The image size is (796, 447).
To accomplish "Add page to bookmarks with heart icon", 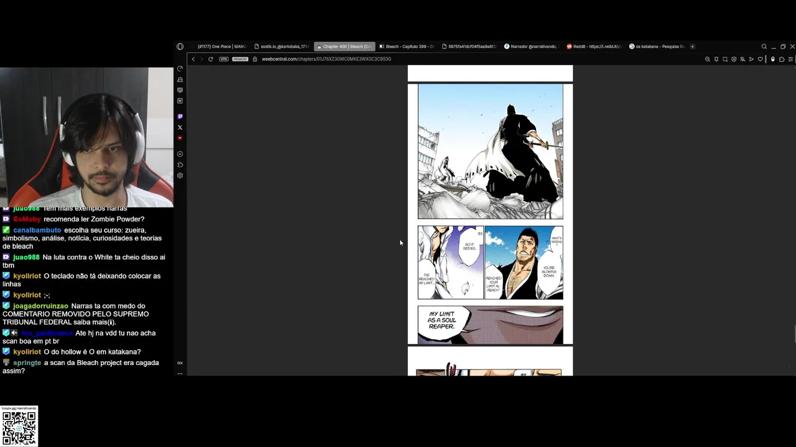I will click(760, 59).
